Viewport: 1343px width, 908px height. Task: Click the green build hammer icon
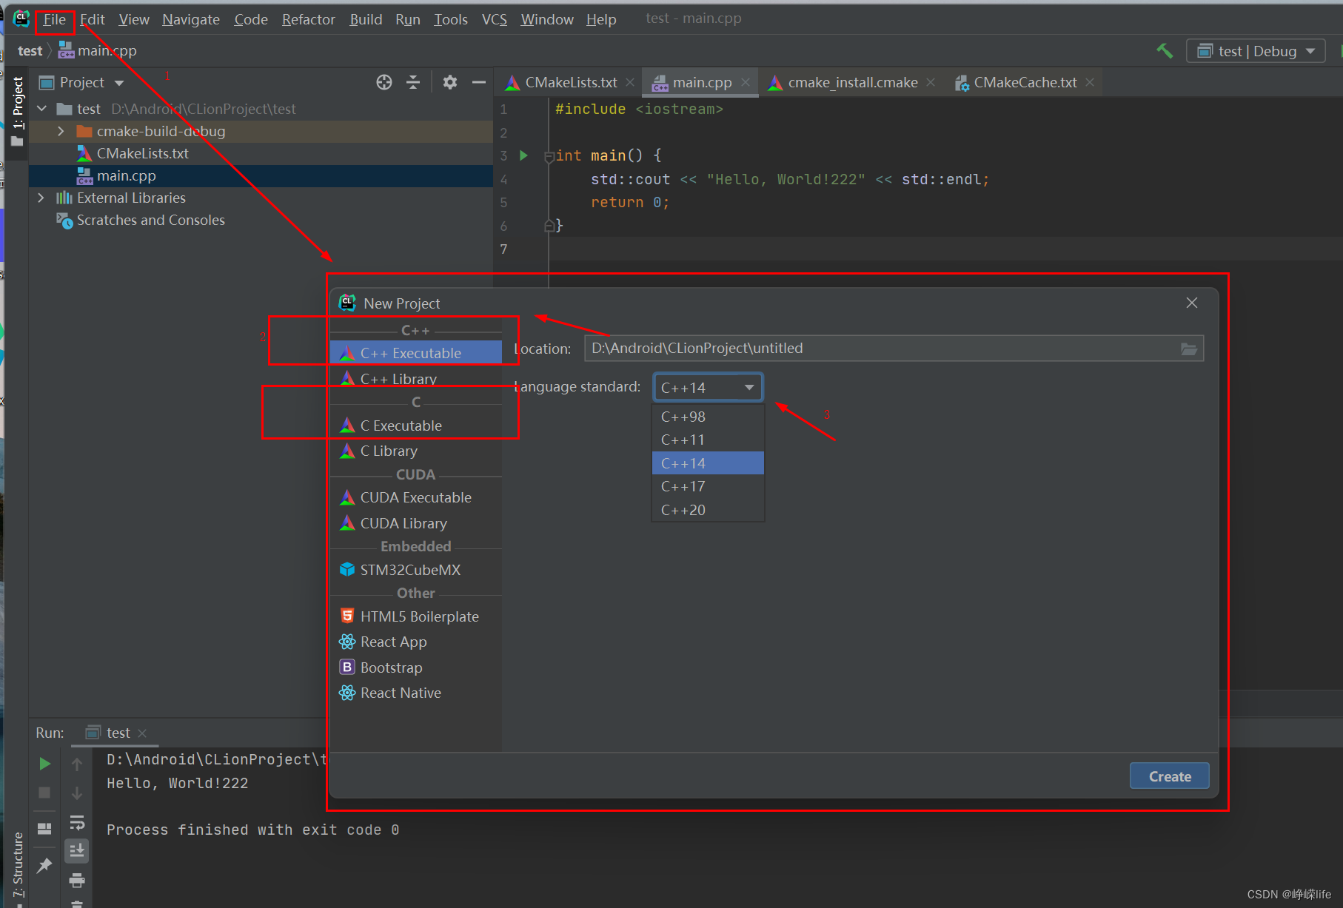tap(1165, 51)
